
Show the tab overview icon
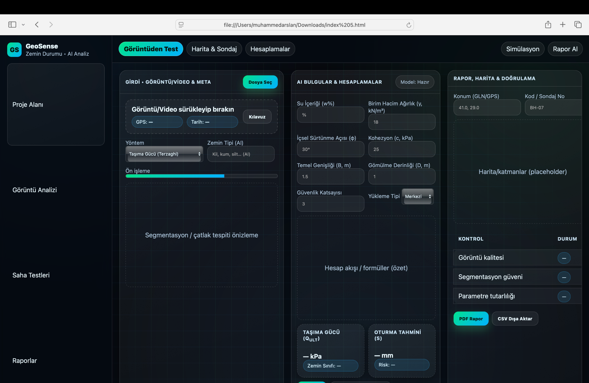(x=578, y=25)
